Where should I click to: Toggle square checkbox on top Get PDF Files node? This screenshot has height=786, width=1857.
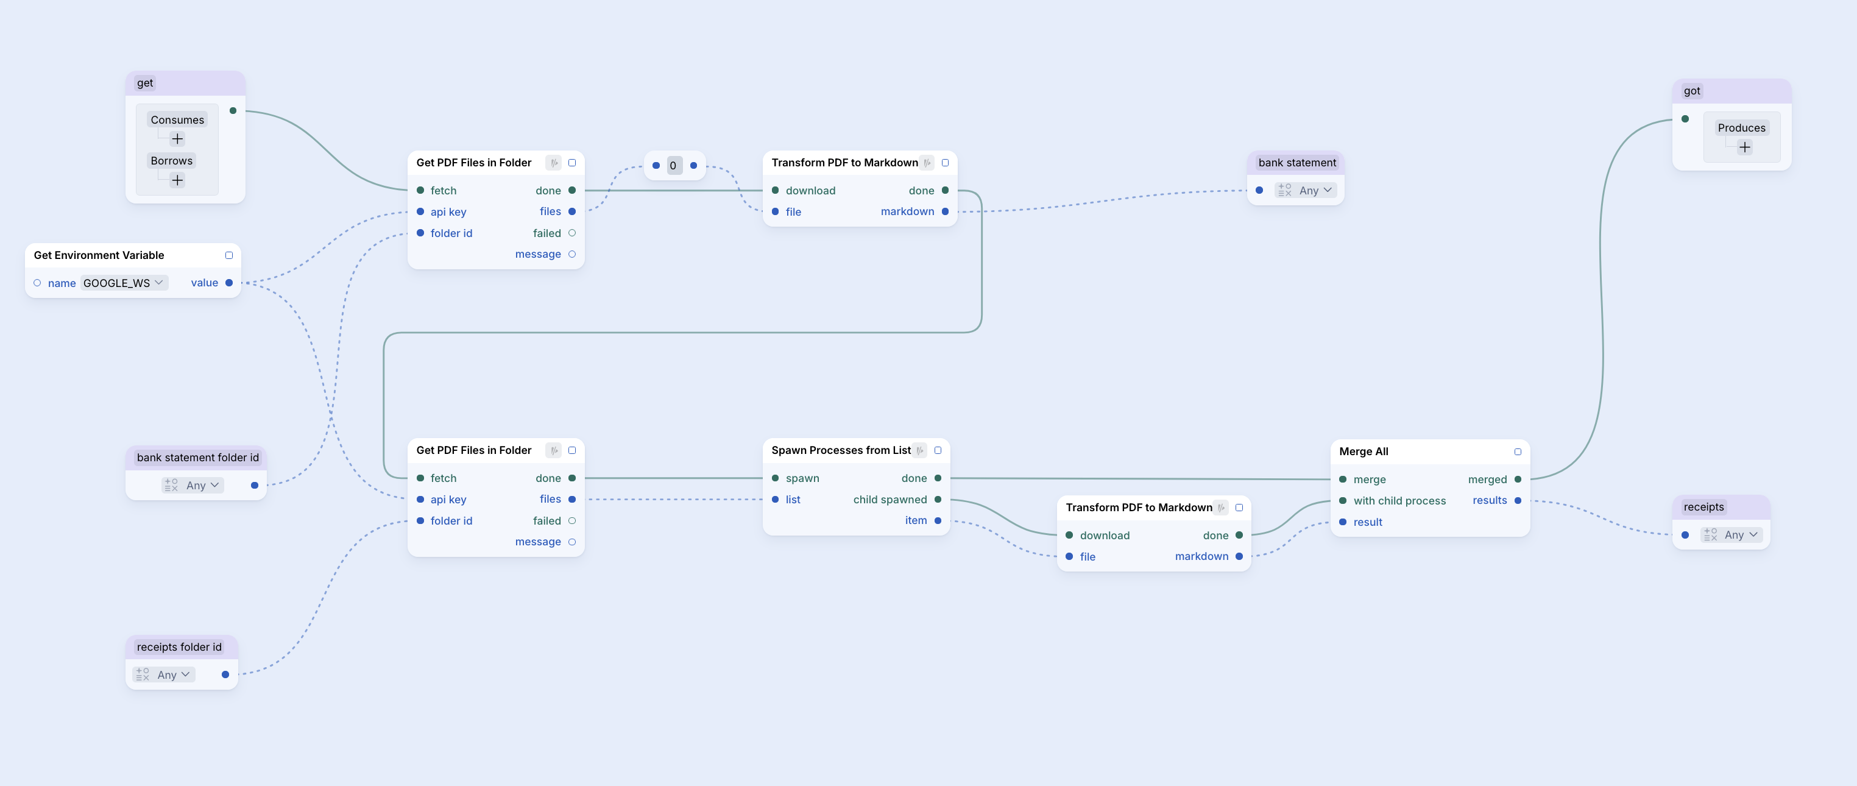572,163
